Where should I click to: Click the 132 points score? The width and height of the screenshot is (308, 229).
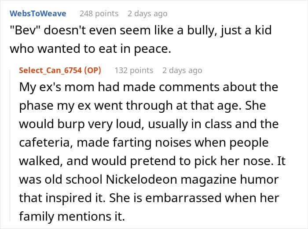click(134, 70)
